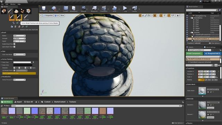Switch to the World Settings tab
This screenshot has height=125, width=222.
click(x=210, y=47)
